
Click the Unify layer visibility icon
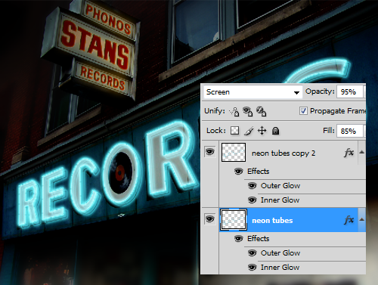point(247,112)
